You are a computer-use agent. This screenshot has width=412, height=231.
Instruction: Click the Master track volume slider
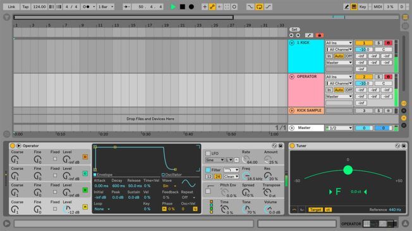[364, 128]
